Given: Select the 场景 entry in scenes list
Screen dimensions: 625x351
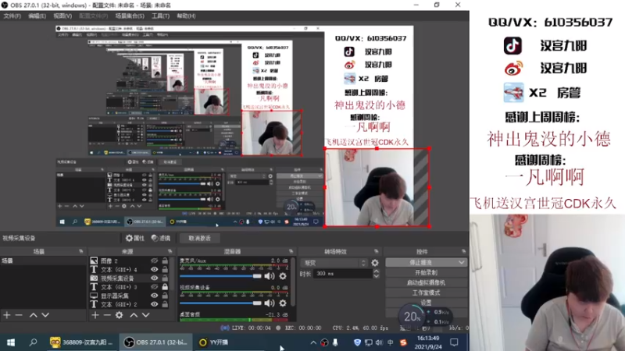Looking at the screenshot, I should tap(43, 261).
